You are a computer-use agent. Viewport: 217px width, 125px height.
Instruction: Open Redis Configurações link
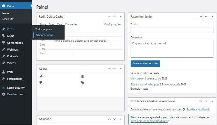tap(112, 24)
